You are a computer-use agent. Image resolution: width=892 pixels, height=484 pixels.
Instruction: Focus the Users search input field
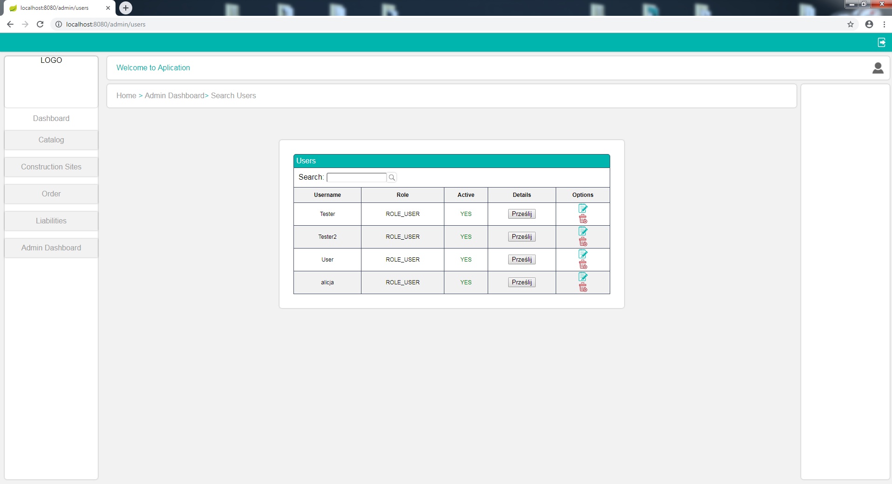pos(357,177)
